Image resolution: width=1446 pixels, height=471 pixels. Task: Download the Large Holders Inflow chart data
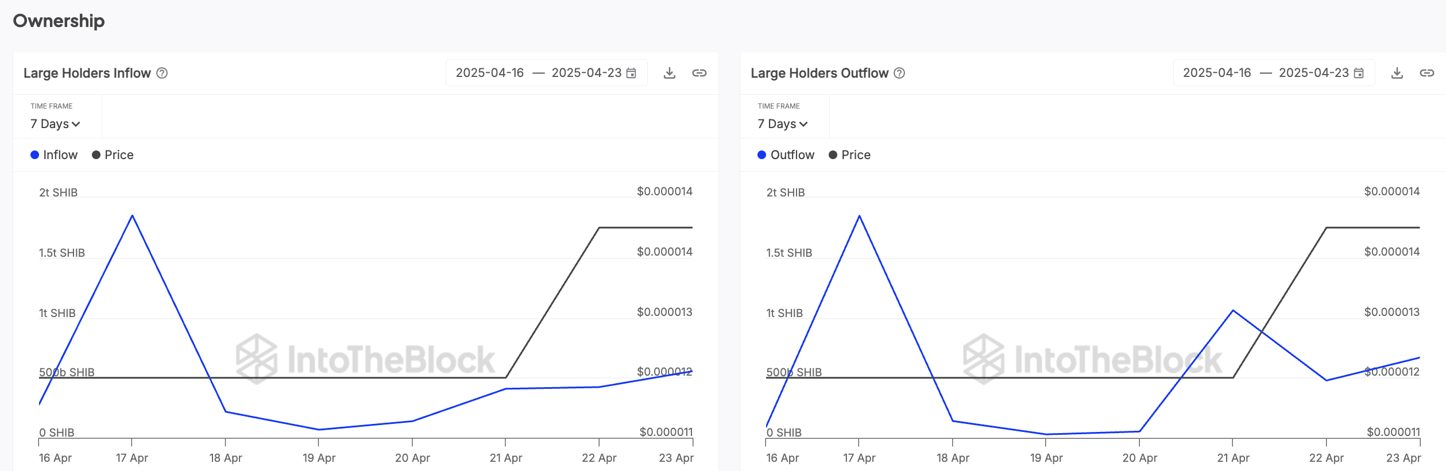(669, 73)
